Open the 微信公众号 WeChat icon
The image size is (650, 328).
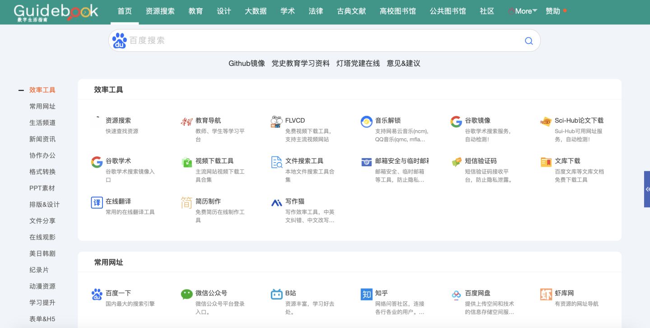[x=186, y=293]
